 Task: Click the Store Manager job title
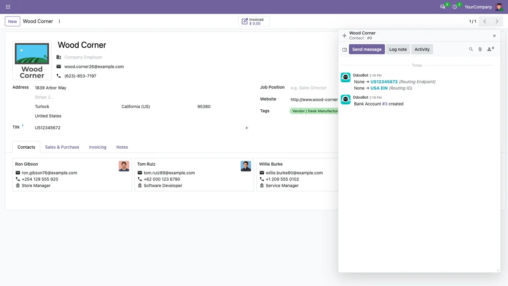click(x=36, y=186)
